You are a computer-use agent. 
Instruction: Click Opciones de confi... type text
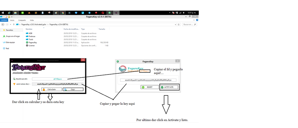88,46
